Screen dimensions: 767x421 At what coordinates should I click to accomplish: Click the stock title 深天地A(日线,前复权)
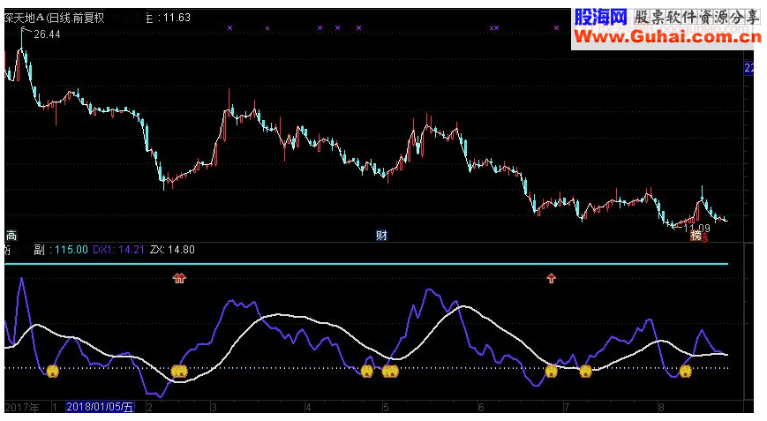[x=55, y=18]
